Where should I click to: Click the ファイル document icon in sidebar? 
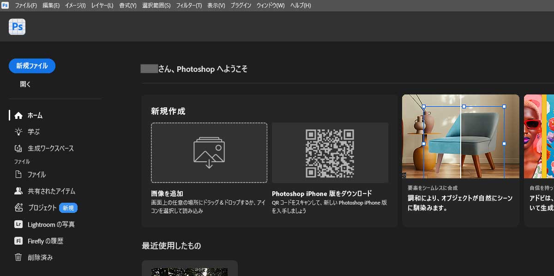tap(18, 175)
